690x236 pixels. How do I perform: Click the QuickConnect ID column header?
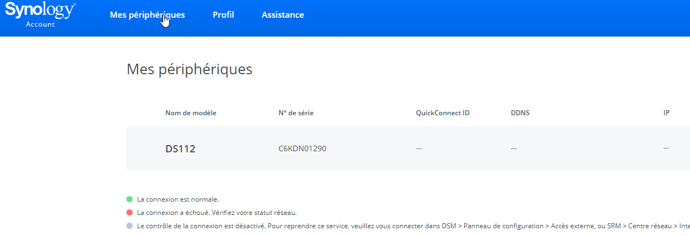pos(443,113)
